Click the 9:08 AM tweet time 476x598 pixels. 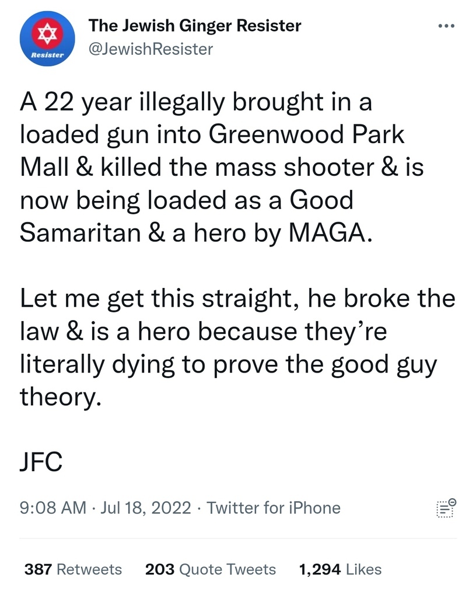pyautogui.click(x=53, y=508)
